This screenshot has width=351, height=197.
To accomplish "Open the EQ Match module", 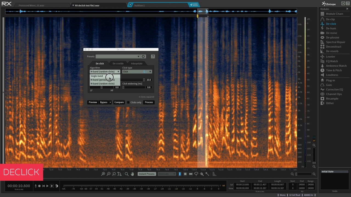I will tap(332, 61).
